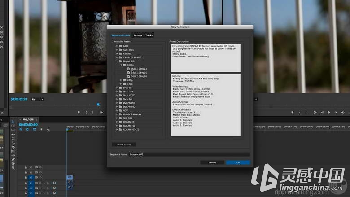Toggle Linked Selection in timeline header
The width and height of the screenshot is (350, 197).
[x=35, y=129]
